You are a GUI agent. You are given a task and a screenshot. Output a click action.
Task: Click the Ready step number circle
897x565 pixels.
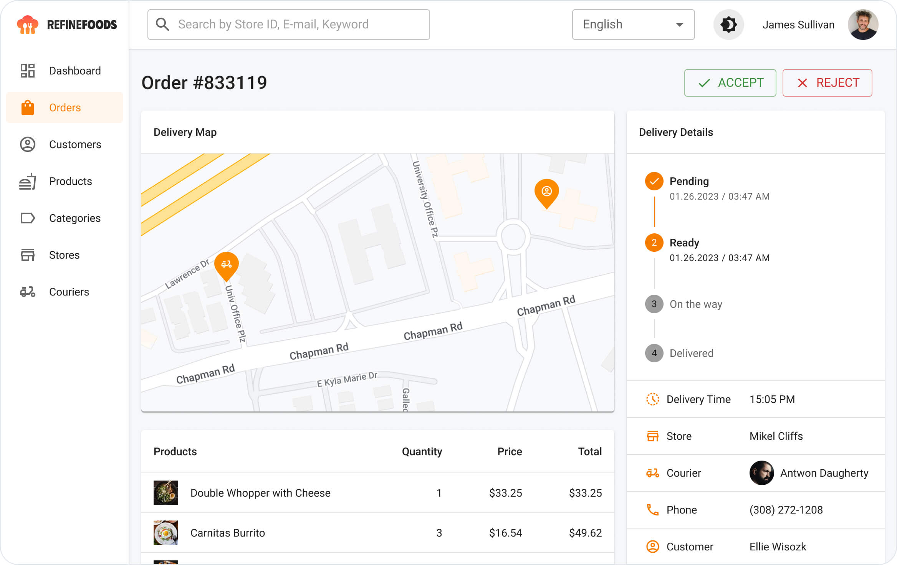tap(654, 243)
